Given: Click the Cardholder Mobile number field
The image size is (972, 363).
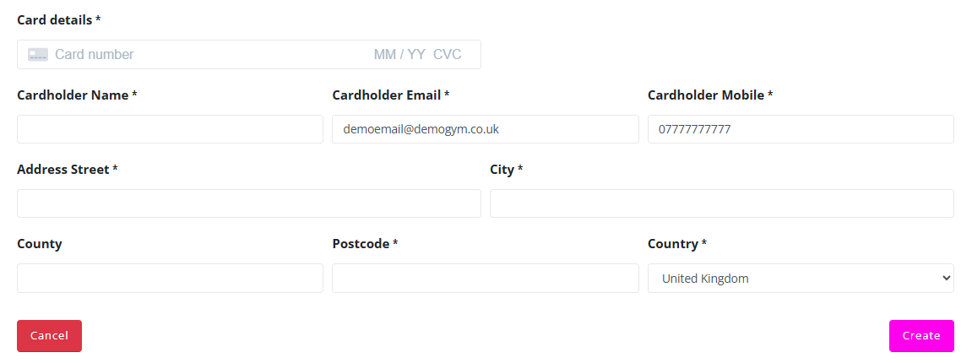Looking at the screenshot, I should point(800,129).
